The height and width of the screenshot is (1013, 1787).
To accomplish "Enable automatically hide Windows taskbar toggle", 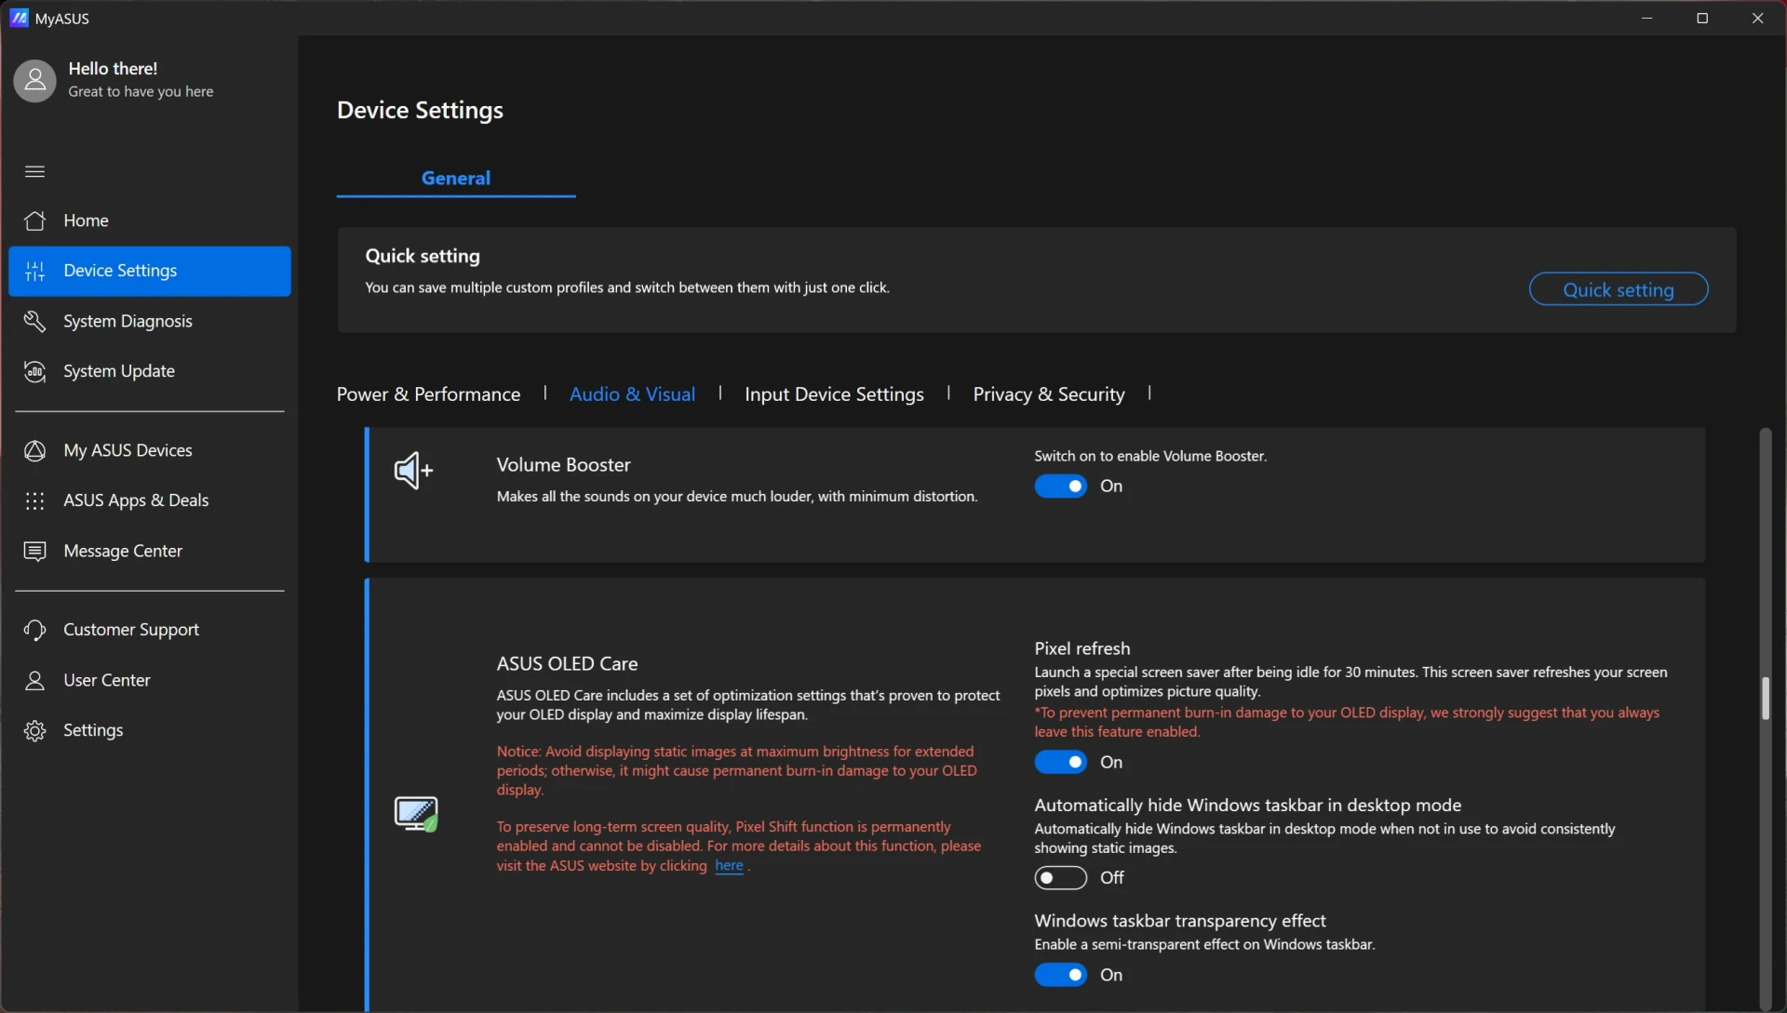I will 1060,877.
